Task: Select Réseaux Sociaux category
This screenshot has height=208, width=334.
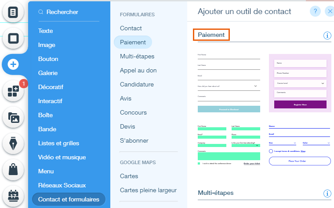Action: [62, 185]
